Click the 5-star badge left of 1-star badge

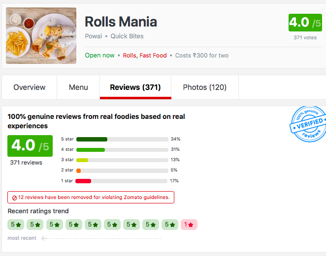point(170,225)
